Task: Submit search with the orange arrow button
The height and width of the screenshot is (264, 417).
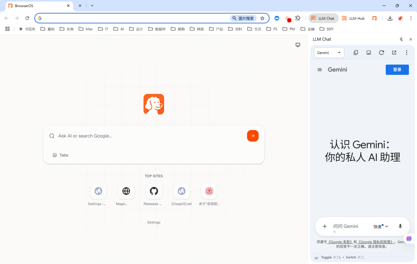Action: tap(253, 136)
